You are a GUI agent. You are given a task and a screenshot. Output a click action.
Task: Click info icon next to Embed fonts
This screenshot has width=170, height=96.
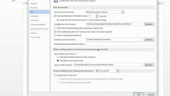[77, 75]
